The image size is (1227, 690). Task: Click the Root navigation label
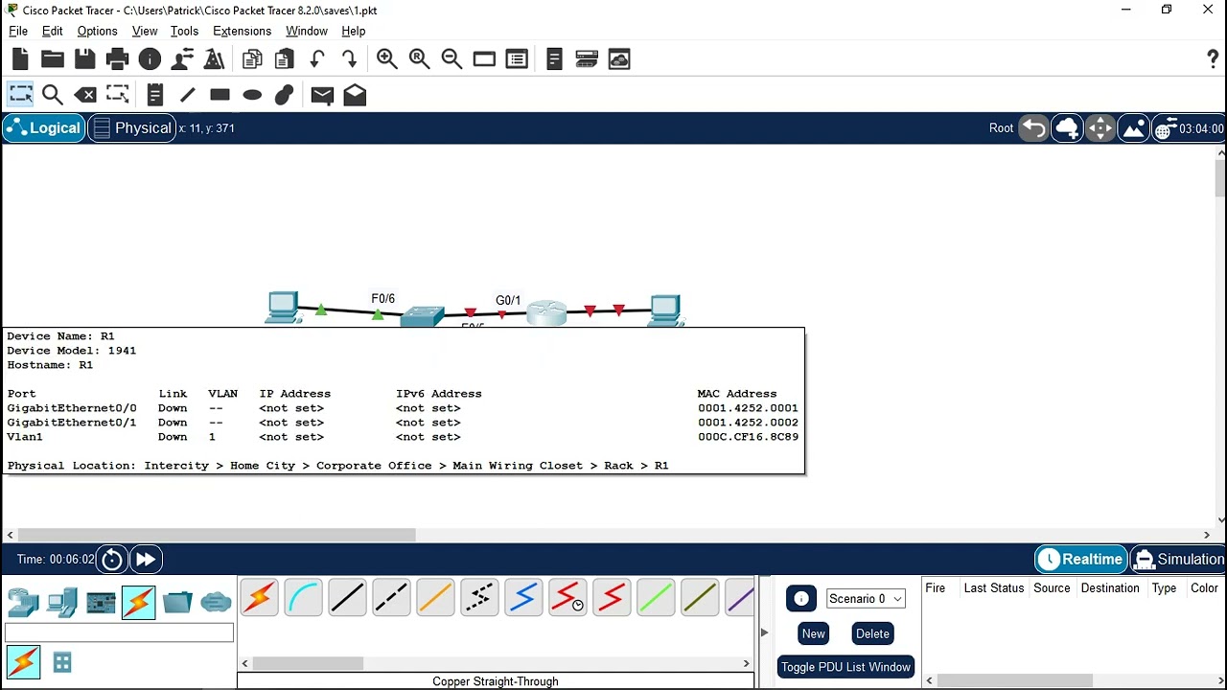point(1001,128)
